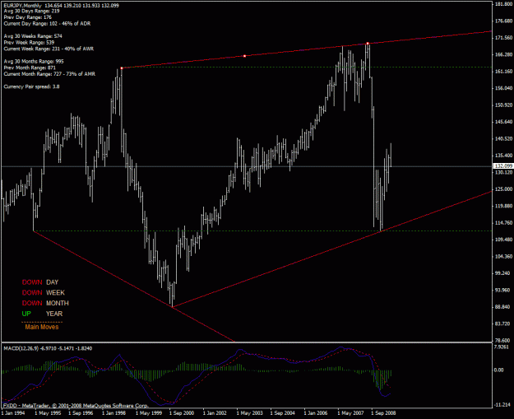Click 'Avg 30 Days Range: 219' text
The height and width of the screenshot is (419, 514).
point(31,11)
